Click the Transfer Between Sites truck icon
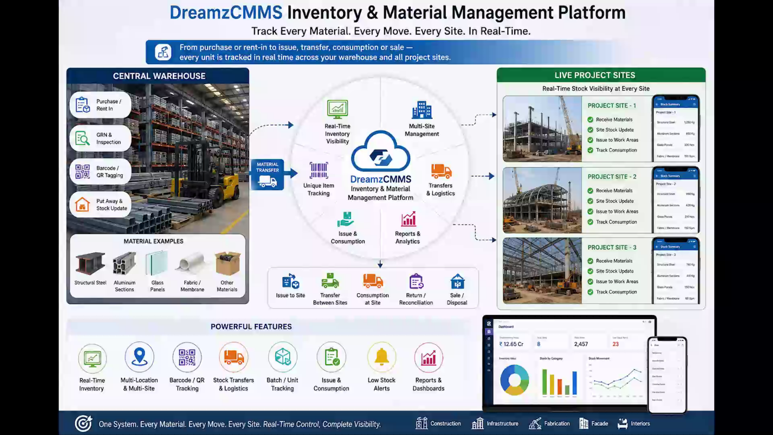The width and height of the screenshot is (773, 435). (x=330, y=281)
